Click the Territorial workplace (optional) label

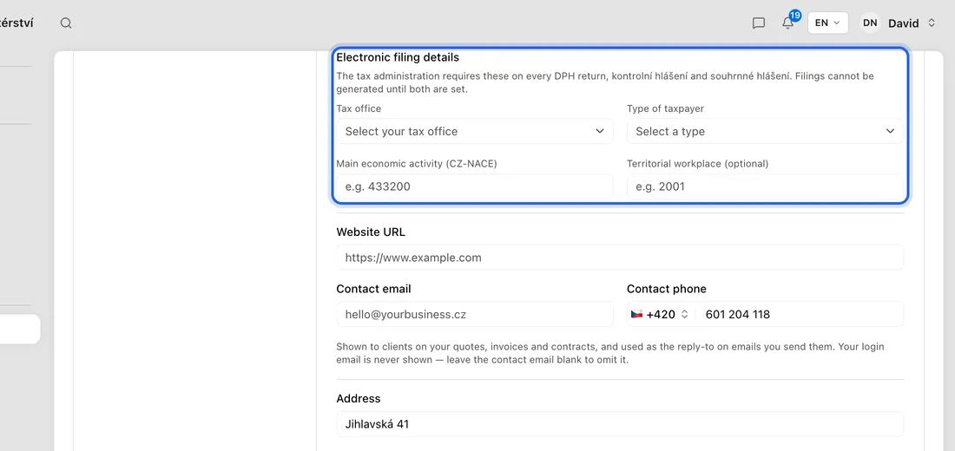pos(697,164)
